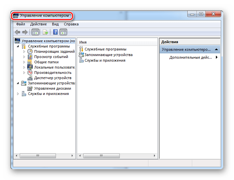
Task: Open the Вид menu
Action: [x=55, y=24]
